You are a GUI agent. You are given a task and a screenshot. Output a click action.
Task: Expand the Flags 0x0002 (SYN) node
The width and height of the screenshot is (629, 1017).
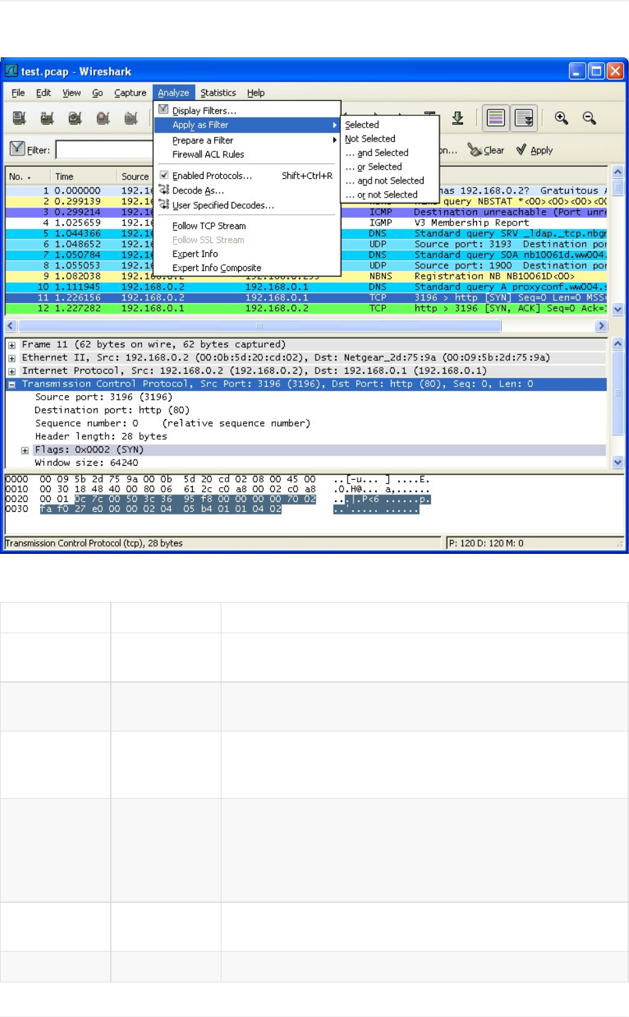[25, 450]
